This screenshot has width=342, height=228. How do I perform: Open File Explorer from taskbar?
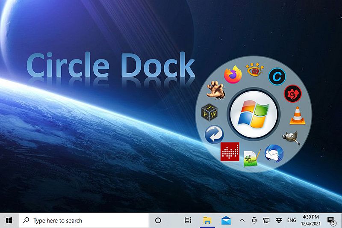pos(207,221)
